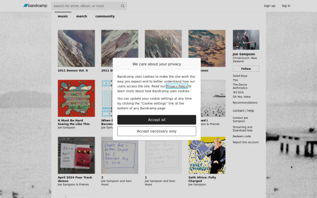Open the blue striped When album cover
317x198 pixels.
point(107,98)
